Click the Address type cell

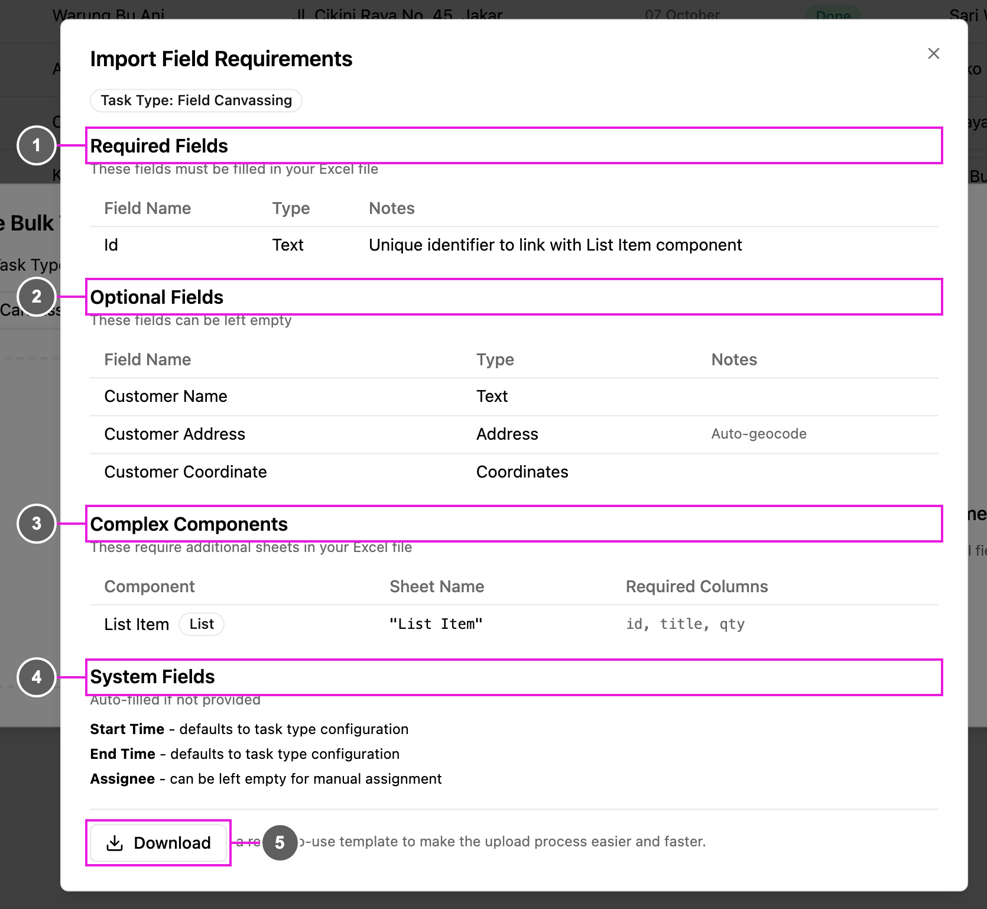[507, 434]
